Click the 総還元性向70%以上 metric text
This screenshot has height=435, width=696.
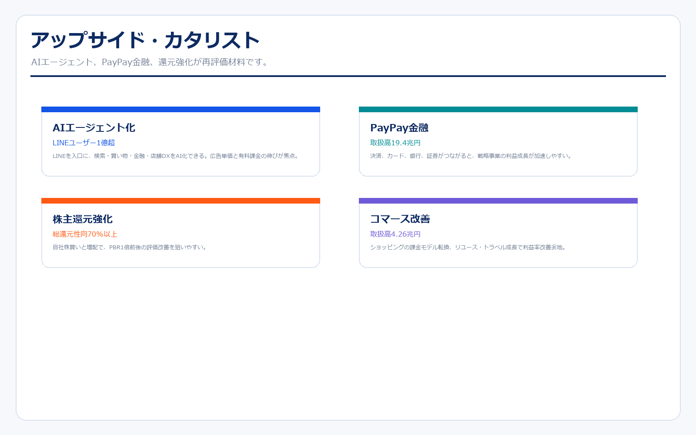85,234
